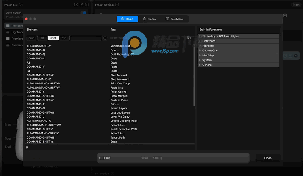The width and height of the screenshot is (303, 176).
Task: Select the COMMAND+C Copy row
Action: [x=110, y=59]
